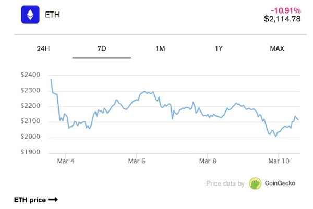Image resolution: width=313 pixels, height=209 pixels.
Task: Click the -10.91% change value
Action: pyautogui.click(x=285, y=10)
